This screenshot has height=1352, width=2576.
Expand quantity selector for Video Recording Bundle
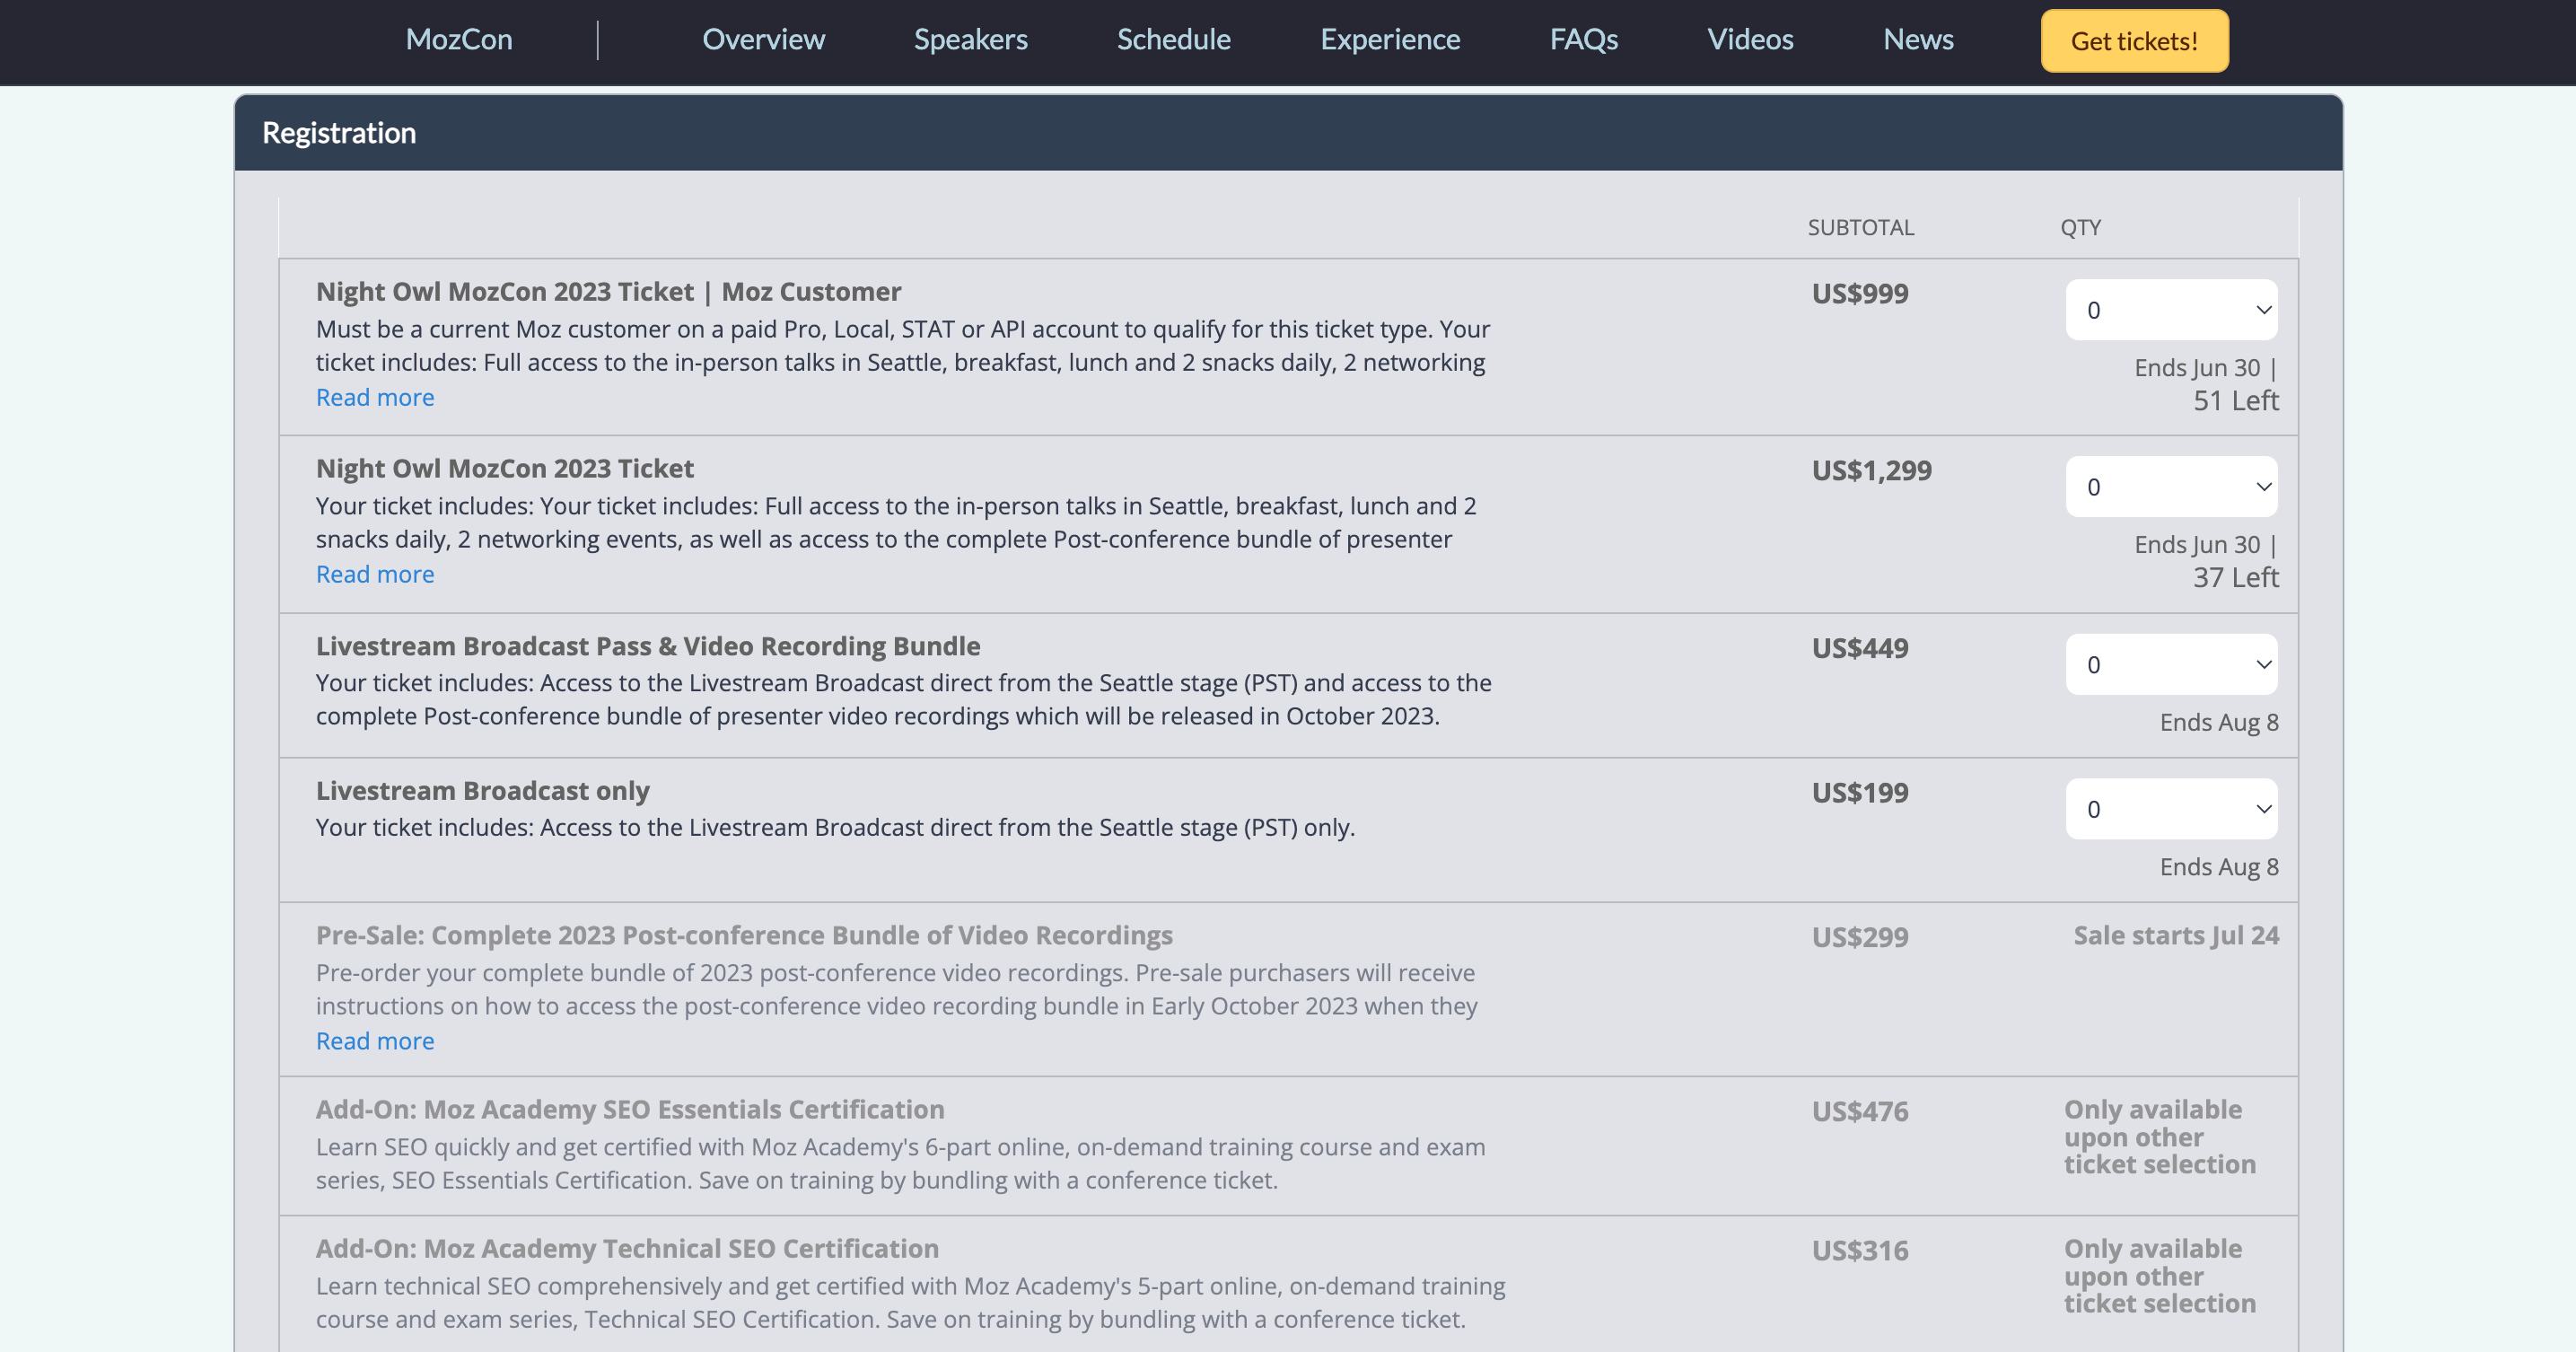pyautogui.click(x=2171, y=665)
